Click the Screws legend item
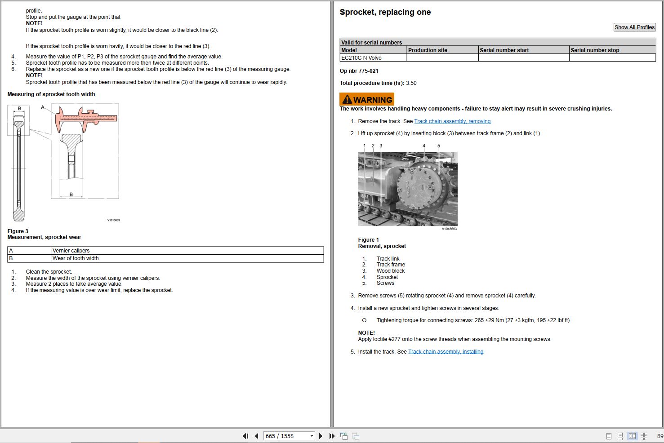This screenshot has height=443, width=664. (x=385, y=283)
